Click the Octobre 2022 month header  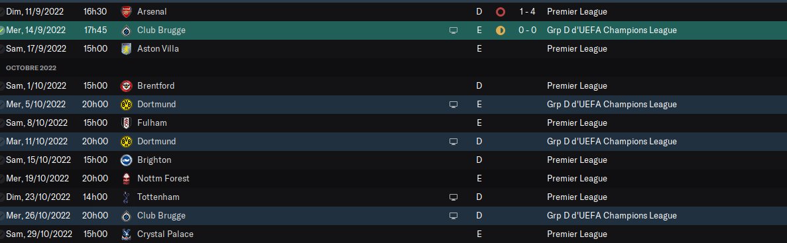(31, 68)
